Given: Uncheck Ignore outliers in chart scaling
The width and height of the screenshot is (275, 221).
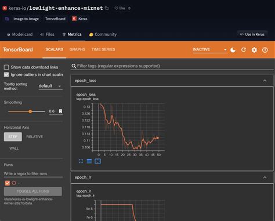Looking at the screenshot, I should click(x=6, y=75).
